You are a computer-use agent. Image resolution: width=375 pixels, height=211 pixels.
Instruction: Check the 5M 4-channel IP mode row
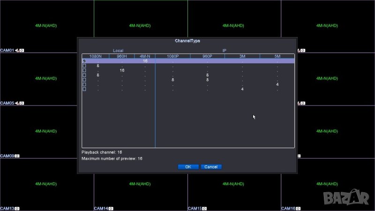[x=84, y=84]
